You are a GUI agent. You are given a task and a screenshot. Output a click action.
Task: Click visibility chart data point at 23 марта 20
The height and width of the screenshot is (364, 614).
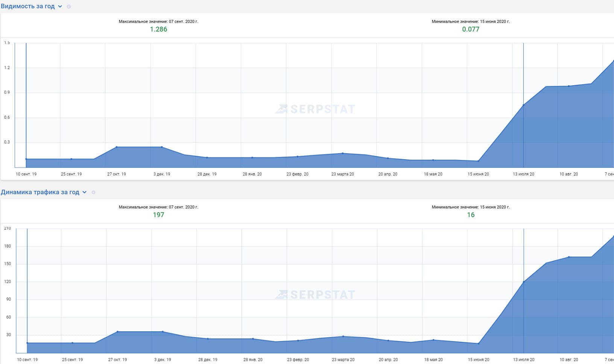coord(342,153)
